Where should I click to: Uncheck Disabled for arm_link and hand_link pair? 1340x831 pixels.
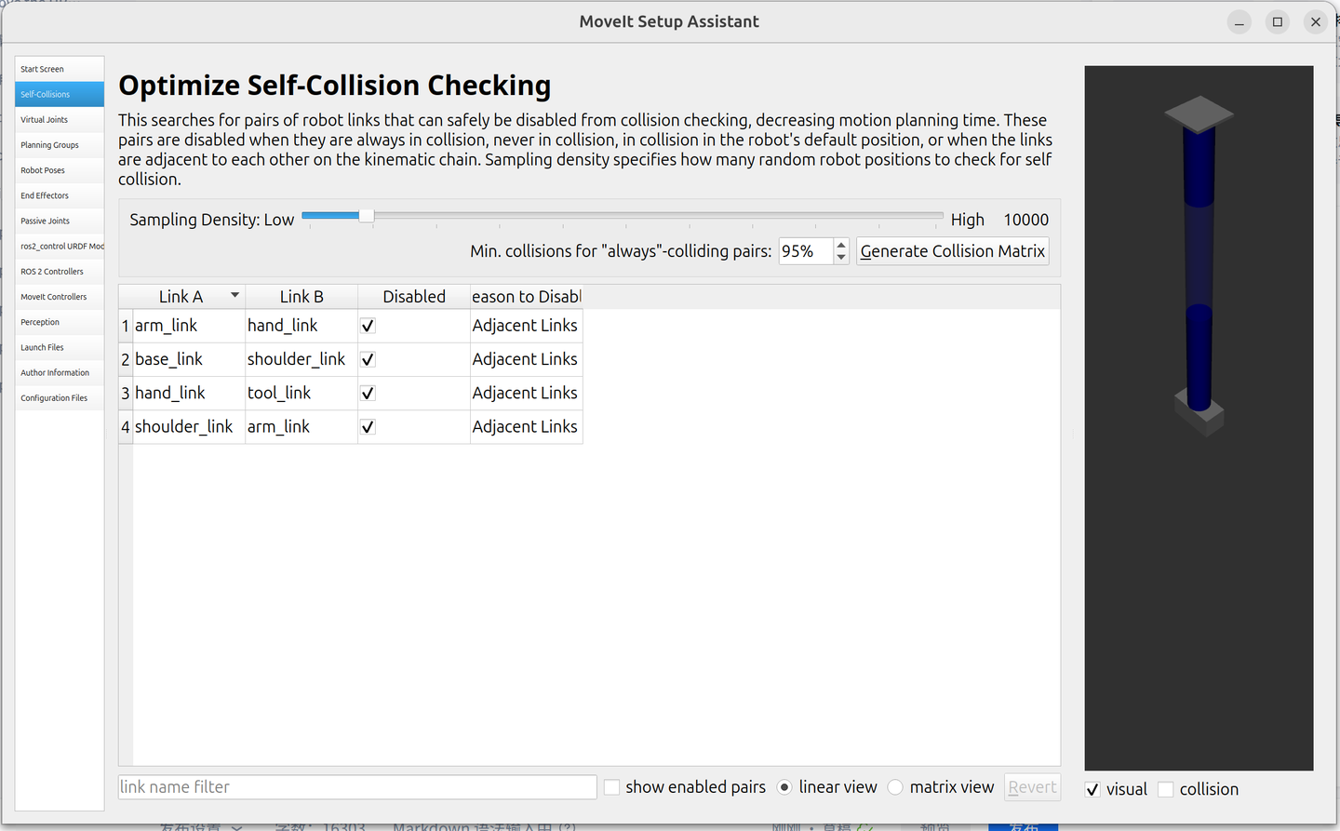[368, 326]
